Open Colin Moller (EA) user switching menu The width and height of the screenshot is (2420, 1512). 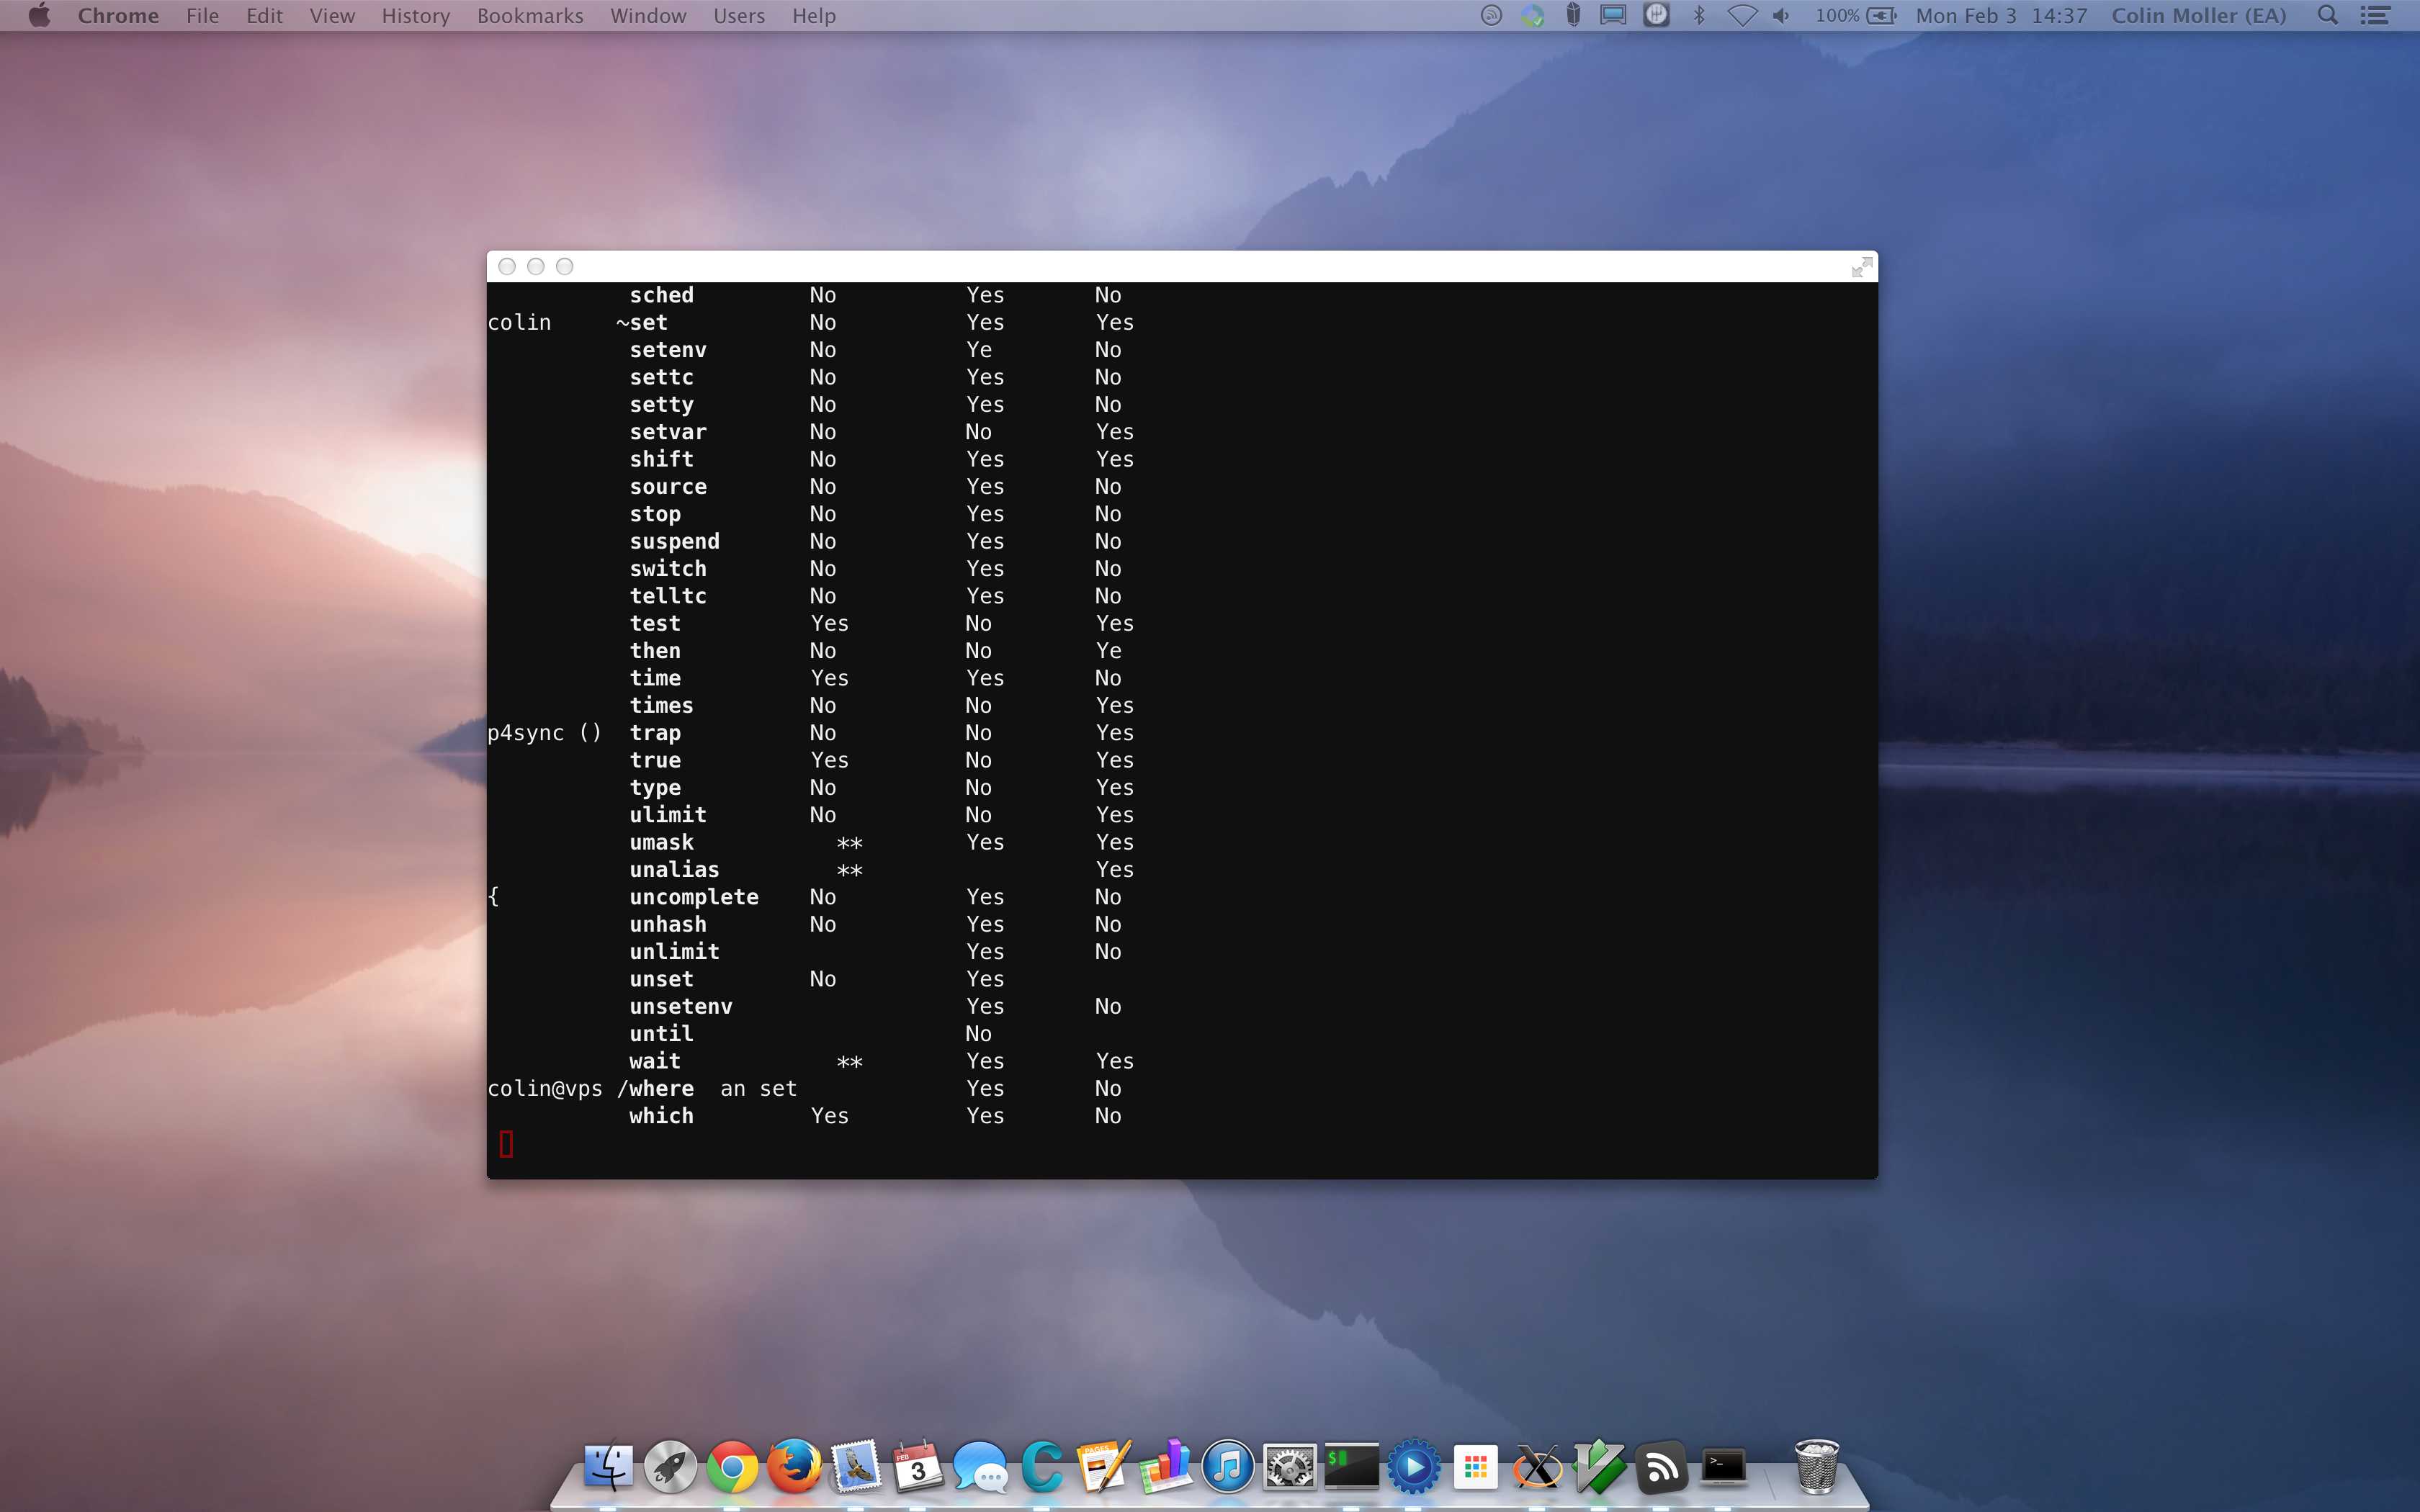(x=2199, y=15)
